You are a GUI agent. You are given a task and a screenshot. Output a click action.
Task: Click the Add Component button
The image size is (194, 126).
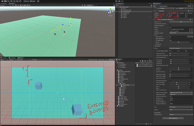[173, 118]
